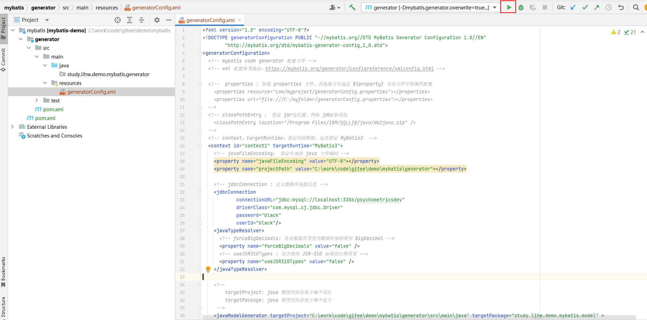Screen dimensions: 647x320
Task: Click generatorConfig.xml in breadcrumb bar
Action: pos(153,7)
